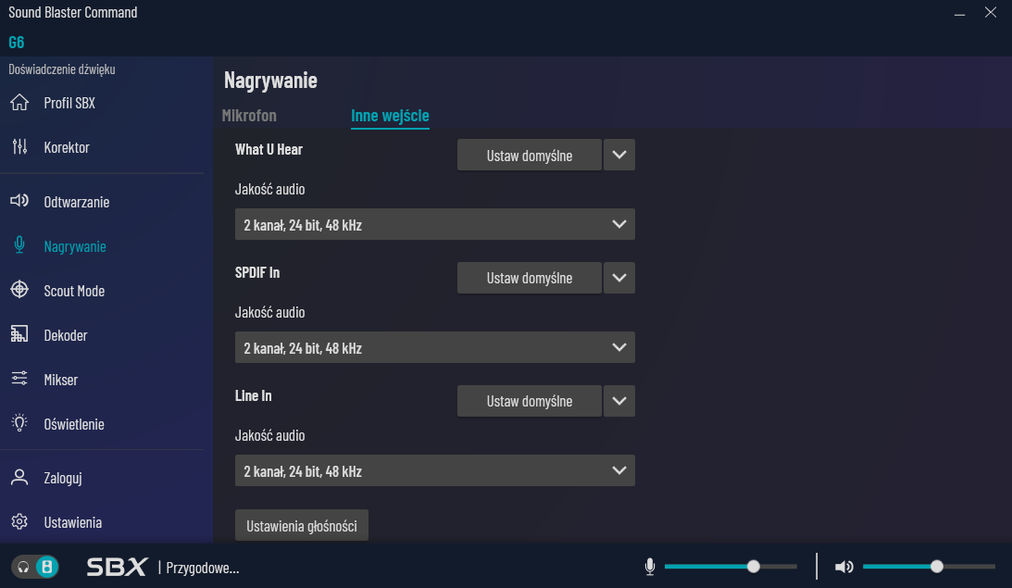Switch to the Mikrofon tab
The image size is (1012, 588).
249,115
